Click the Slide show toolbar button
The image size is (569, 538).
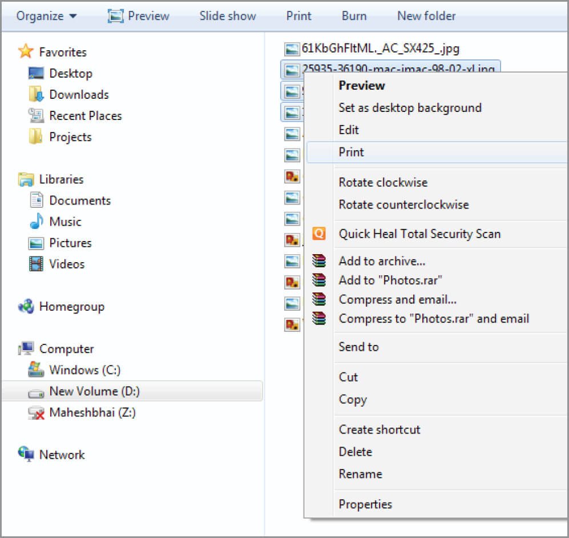[228, 16]
